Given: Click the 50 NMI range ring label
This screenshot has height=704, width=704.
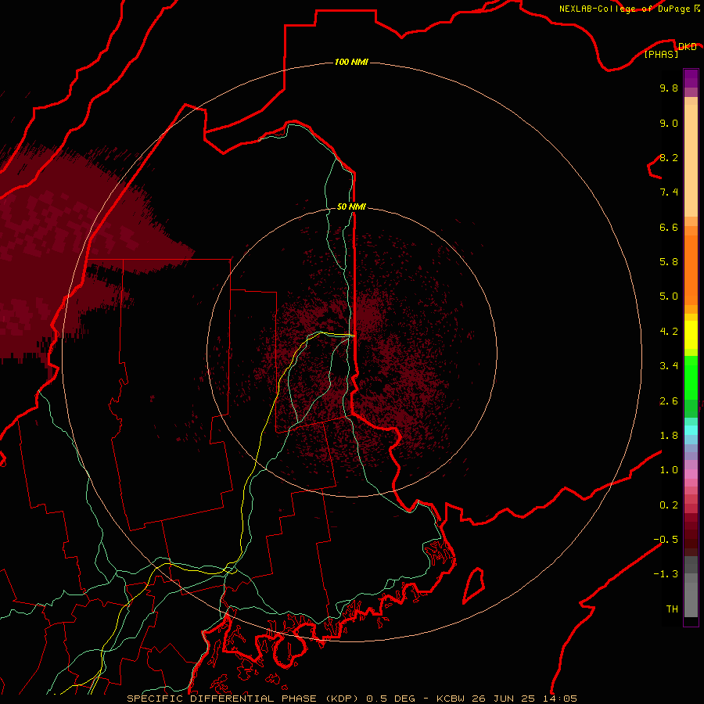Looking at the screenshot, I should pyautogui.click(x=351, y=207).
